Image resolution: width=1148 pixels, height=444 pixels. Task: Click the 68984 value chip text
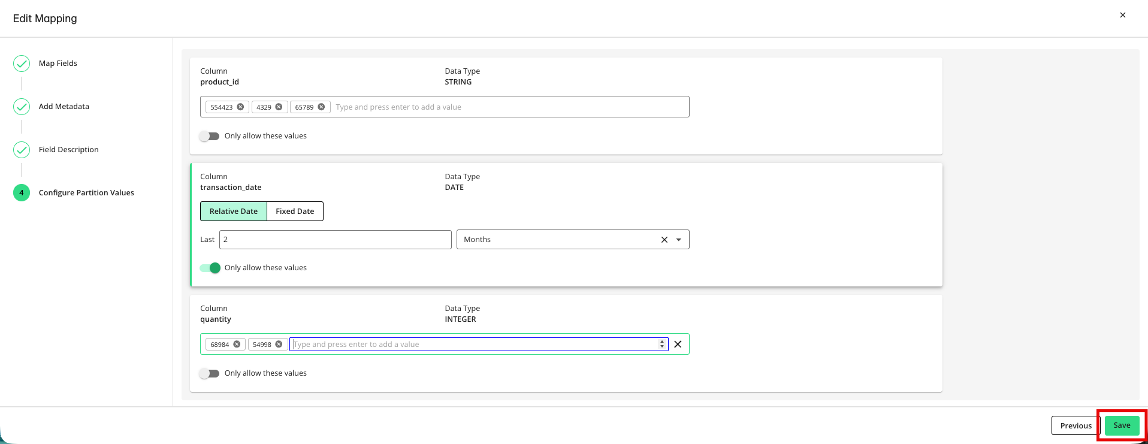click(220, 345)
